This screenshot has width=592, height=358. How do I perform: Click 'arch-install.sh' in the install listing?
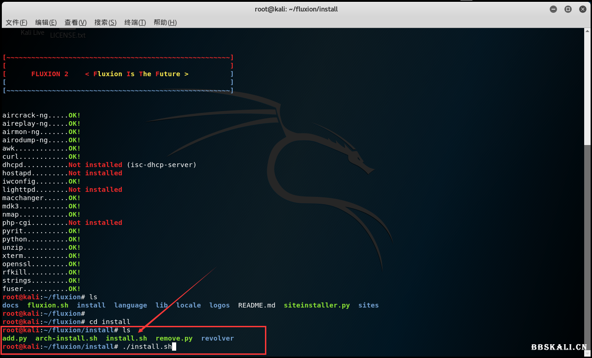66,338
